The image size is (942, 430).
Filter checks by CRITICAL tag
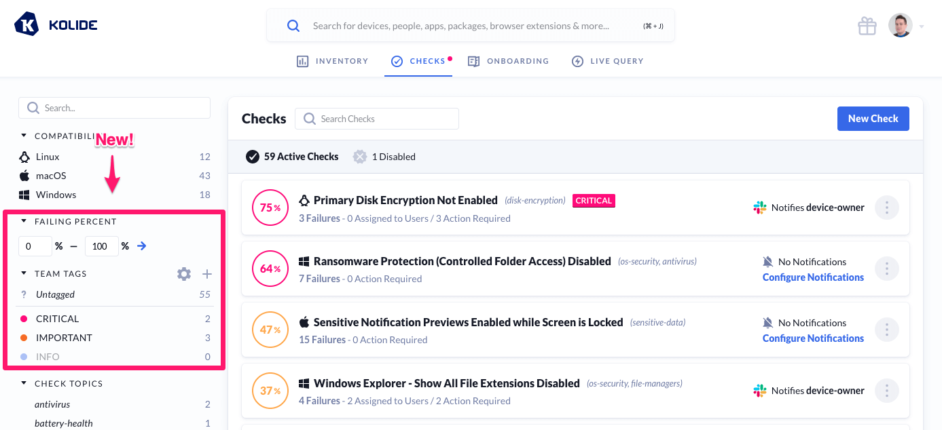pyautogui.click(x=58, y=319)
